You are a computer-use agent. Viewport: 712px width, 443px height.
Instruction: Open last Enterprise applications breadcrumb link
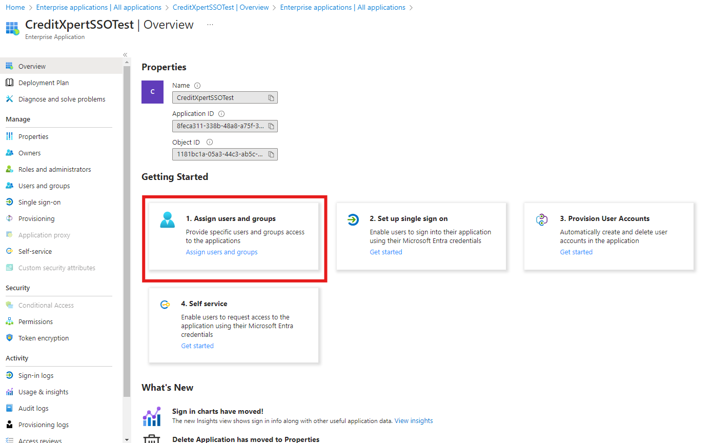343,7
